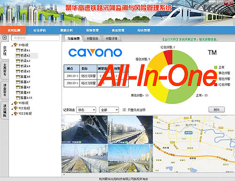Open the 全部 filter dropdown

(109, 110)
